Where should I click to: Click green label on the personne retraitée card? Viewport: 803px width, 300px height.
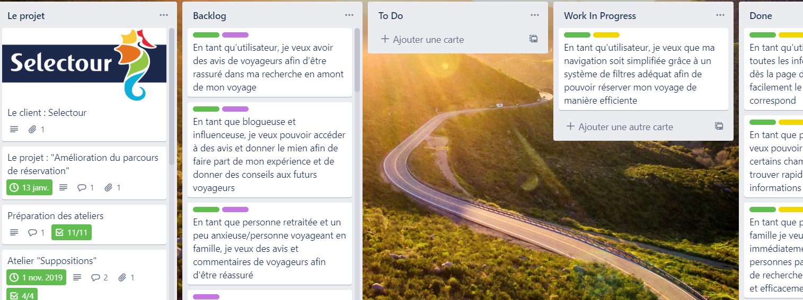[x=206, y=210]
